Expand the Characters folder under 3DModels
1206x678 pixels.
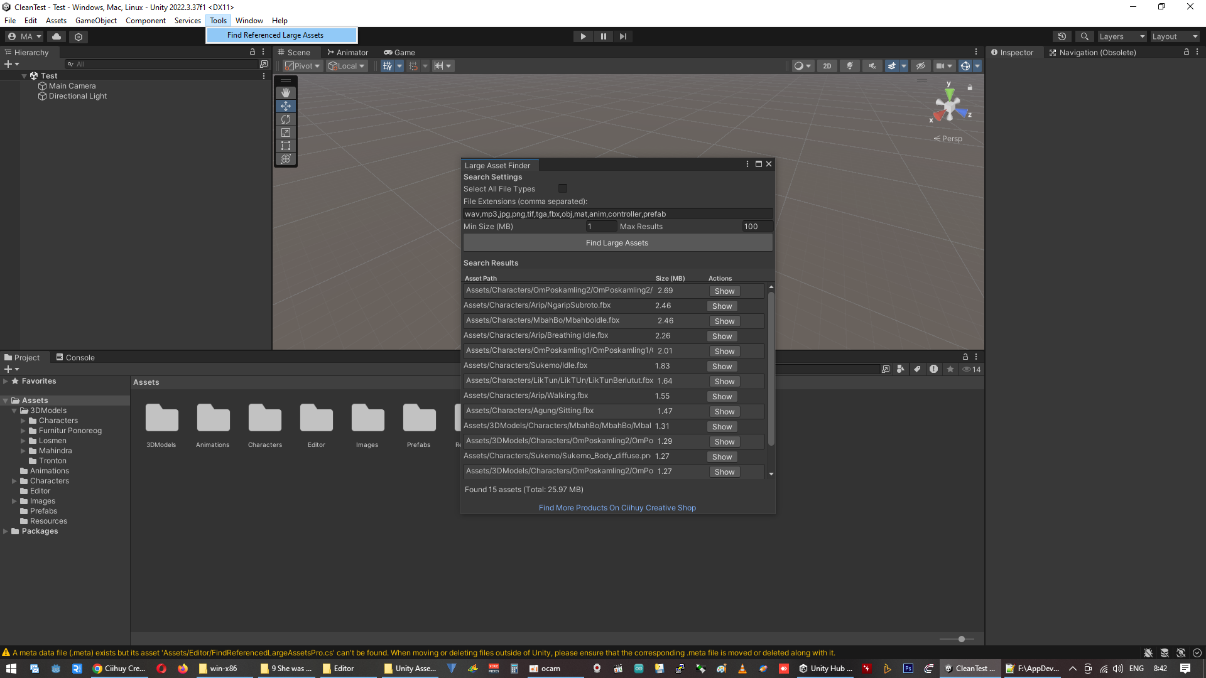(x=23, y=421)
